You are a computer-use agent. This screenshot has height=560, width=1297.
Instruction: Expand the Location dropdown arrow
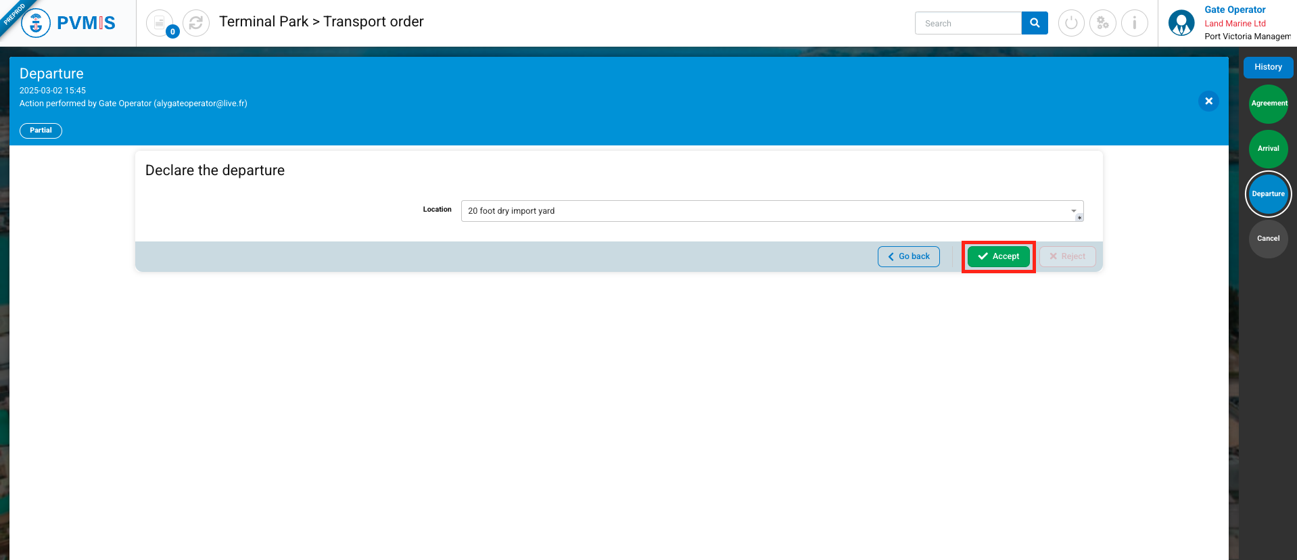click(1073, 211)
